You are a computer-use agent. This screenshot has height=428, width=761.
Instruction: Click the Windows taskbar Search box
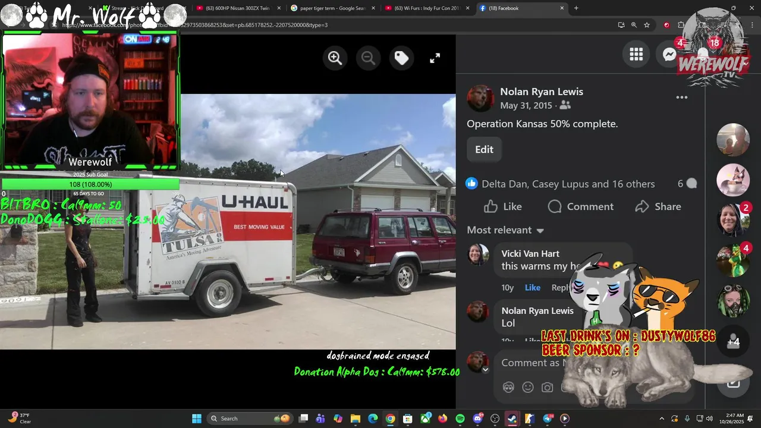point(250,418)
